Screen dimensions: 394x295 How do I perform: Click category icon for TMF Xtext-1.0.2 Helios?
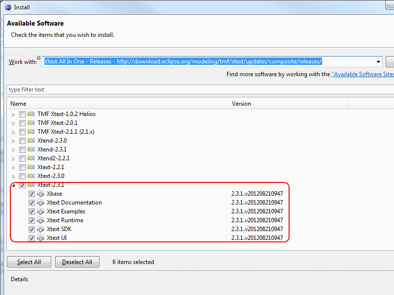click(31, 114)
